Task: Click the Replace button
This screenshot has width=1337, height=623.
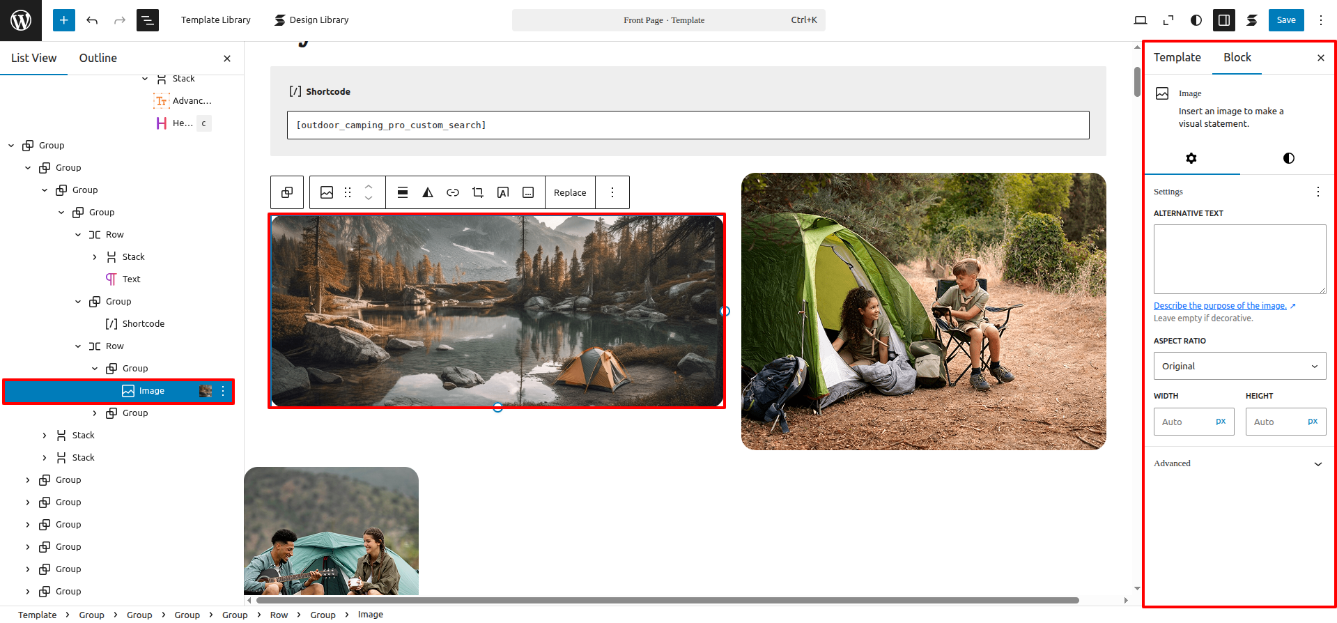Action: pos(570,192)
